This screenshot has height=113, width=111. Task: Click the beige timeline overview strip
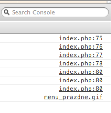point(53,2)
